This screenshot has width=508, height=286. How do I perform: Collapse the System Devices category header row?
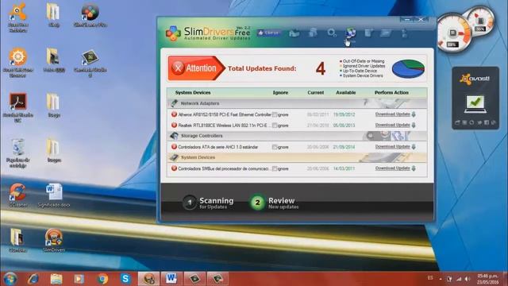297,157
